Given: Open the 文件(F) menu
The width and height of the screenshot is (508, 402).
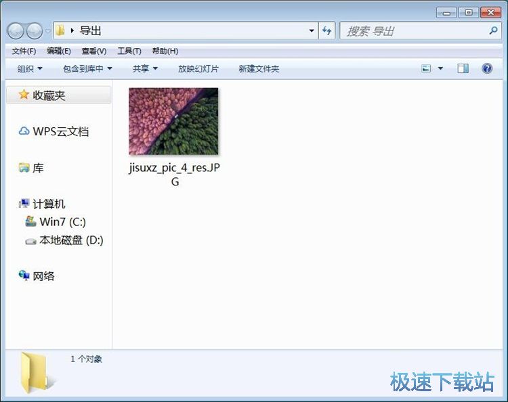Looking at the screenshot, I should point(24,51).
